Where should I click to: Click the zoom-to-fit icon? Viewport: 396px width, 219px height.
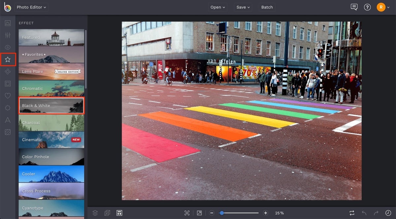pos(187,213)
